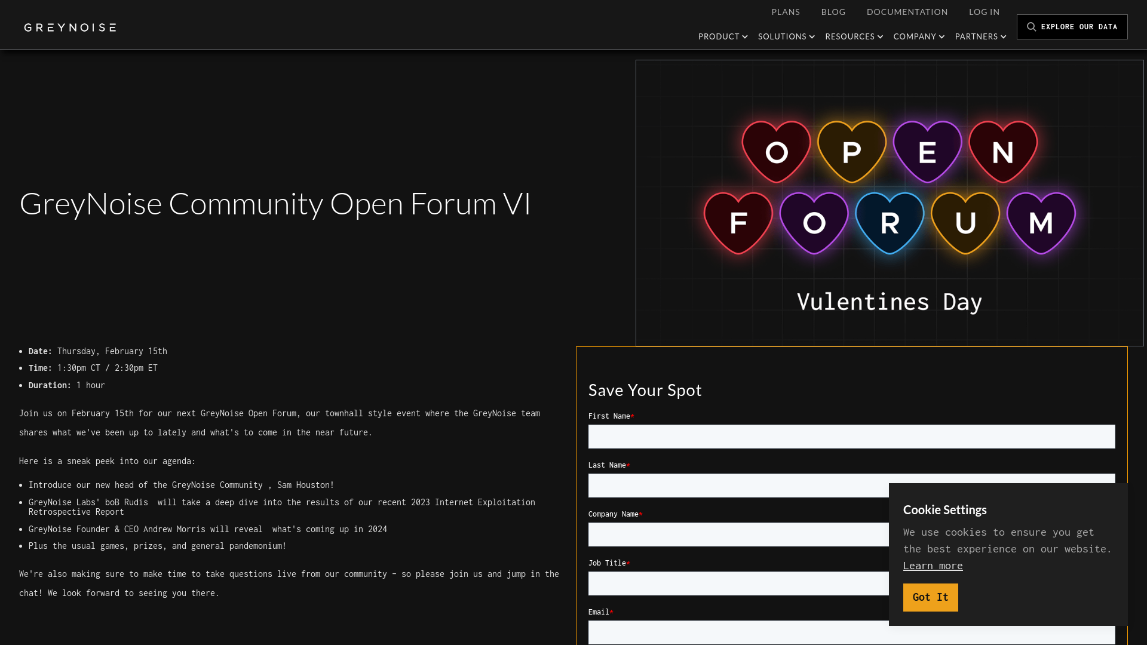The image size is (1147, 645).
Task: Expand the Product menu
Action: 723,36
